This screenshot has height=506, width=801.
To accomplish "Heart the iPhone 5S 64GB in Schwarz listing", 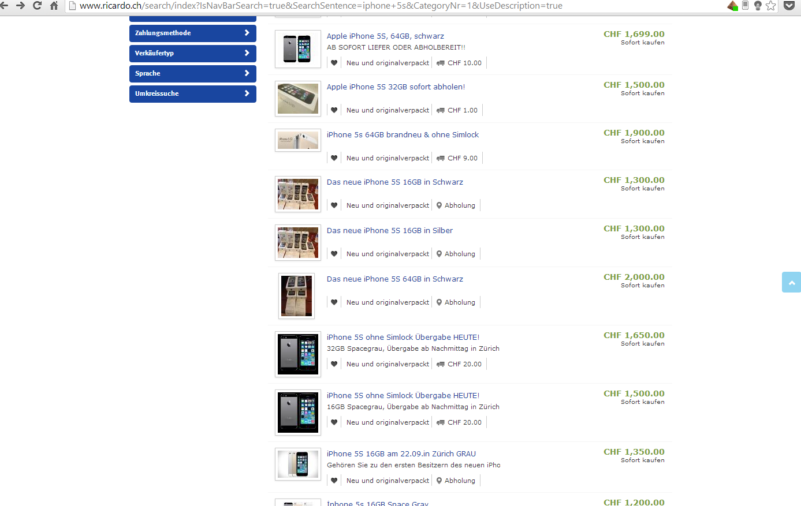I will [x=334, y=302].
